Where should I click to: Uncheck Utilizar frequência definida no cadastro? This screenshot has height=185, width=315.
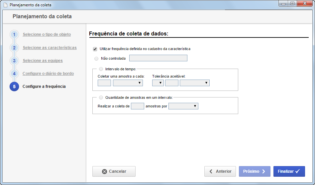tap(95, 49)
